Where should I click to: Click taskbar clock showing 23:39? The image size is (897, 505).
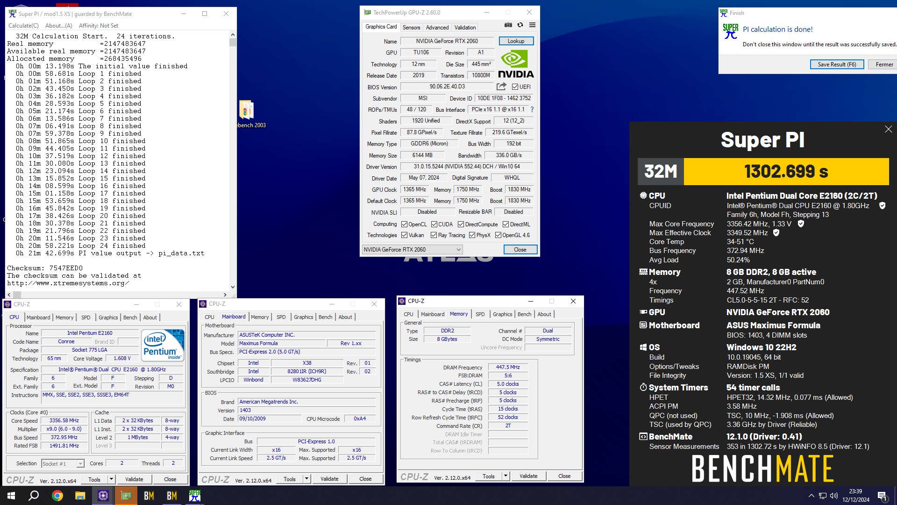pyautogui.click(x=855, y=496)
